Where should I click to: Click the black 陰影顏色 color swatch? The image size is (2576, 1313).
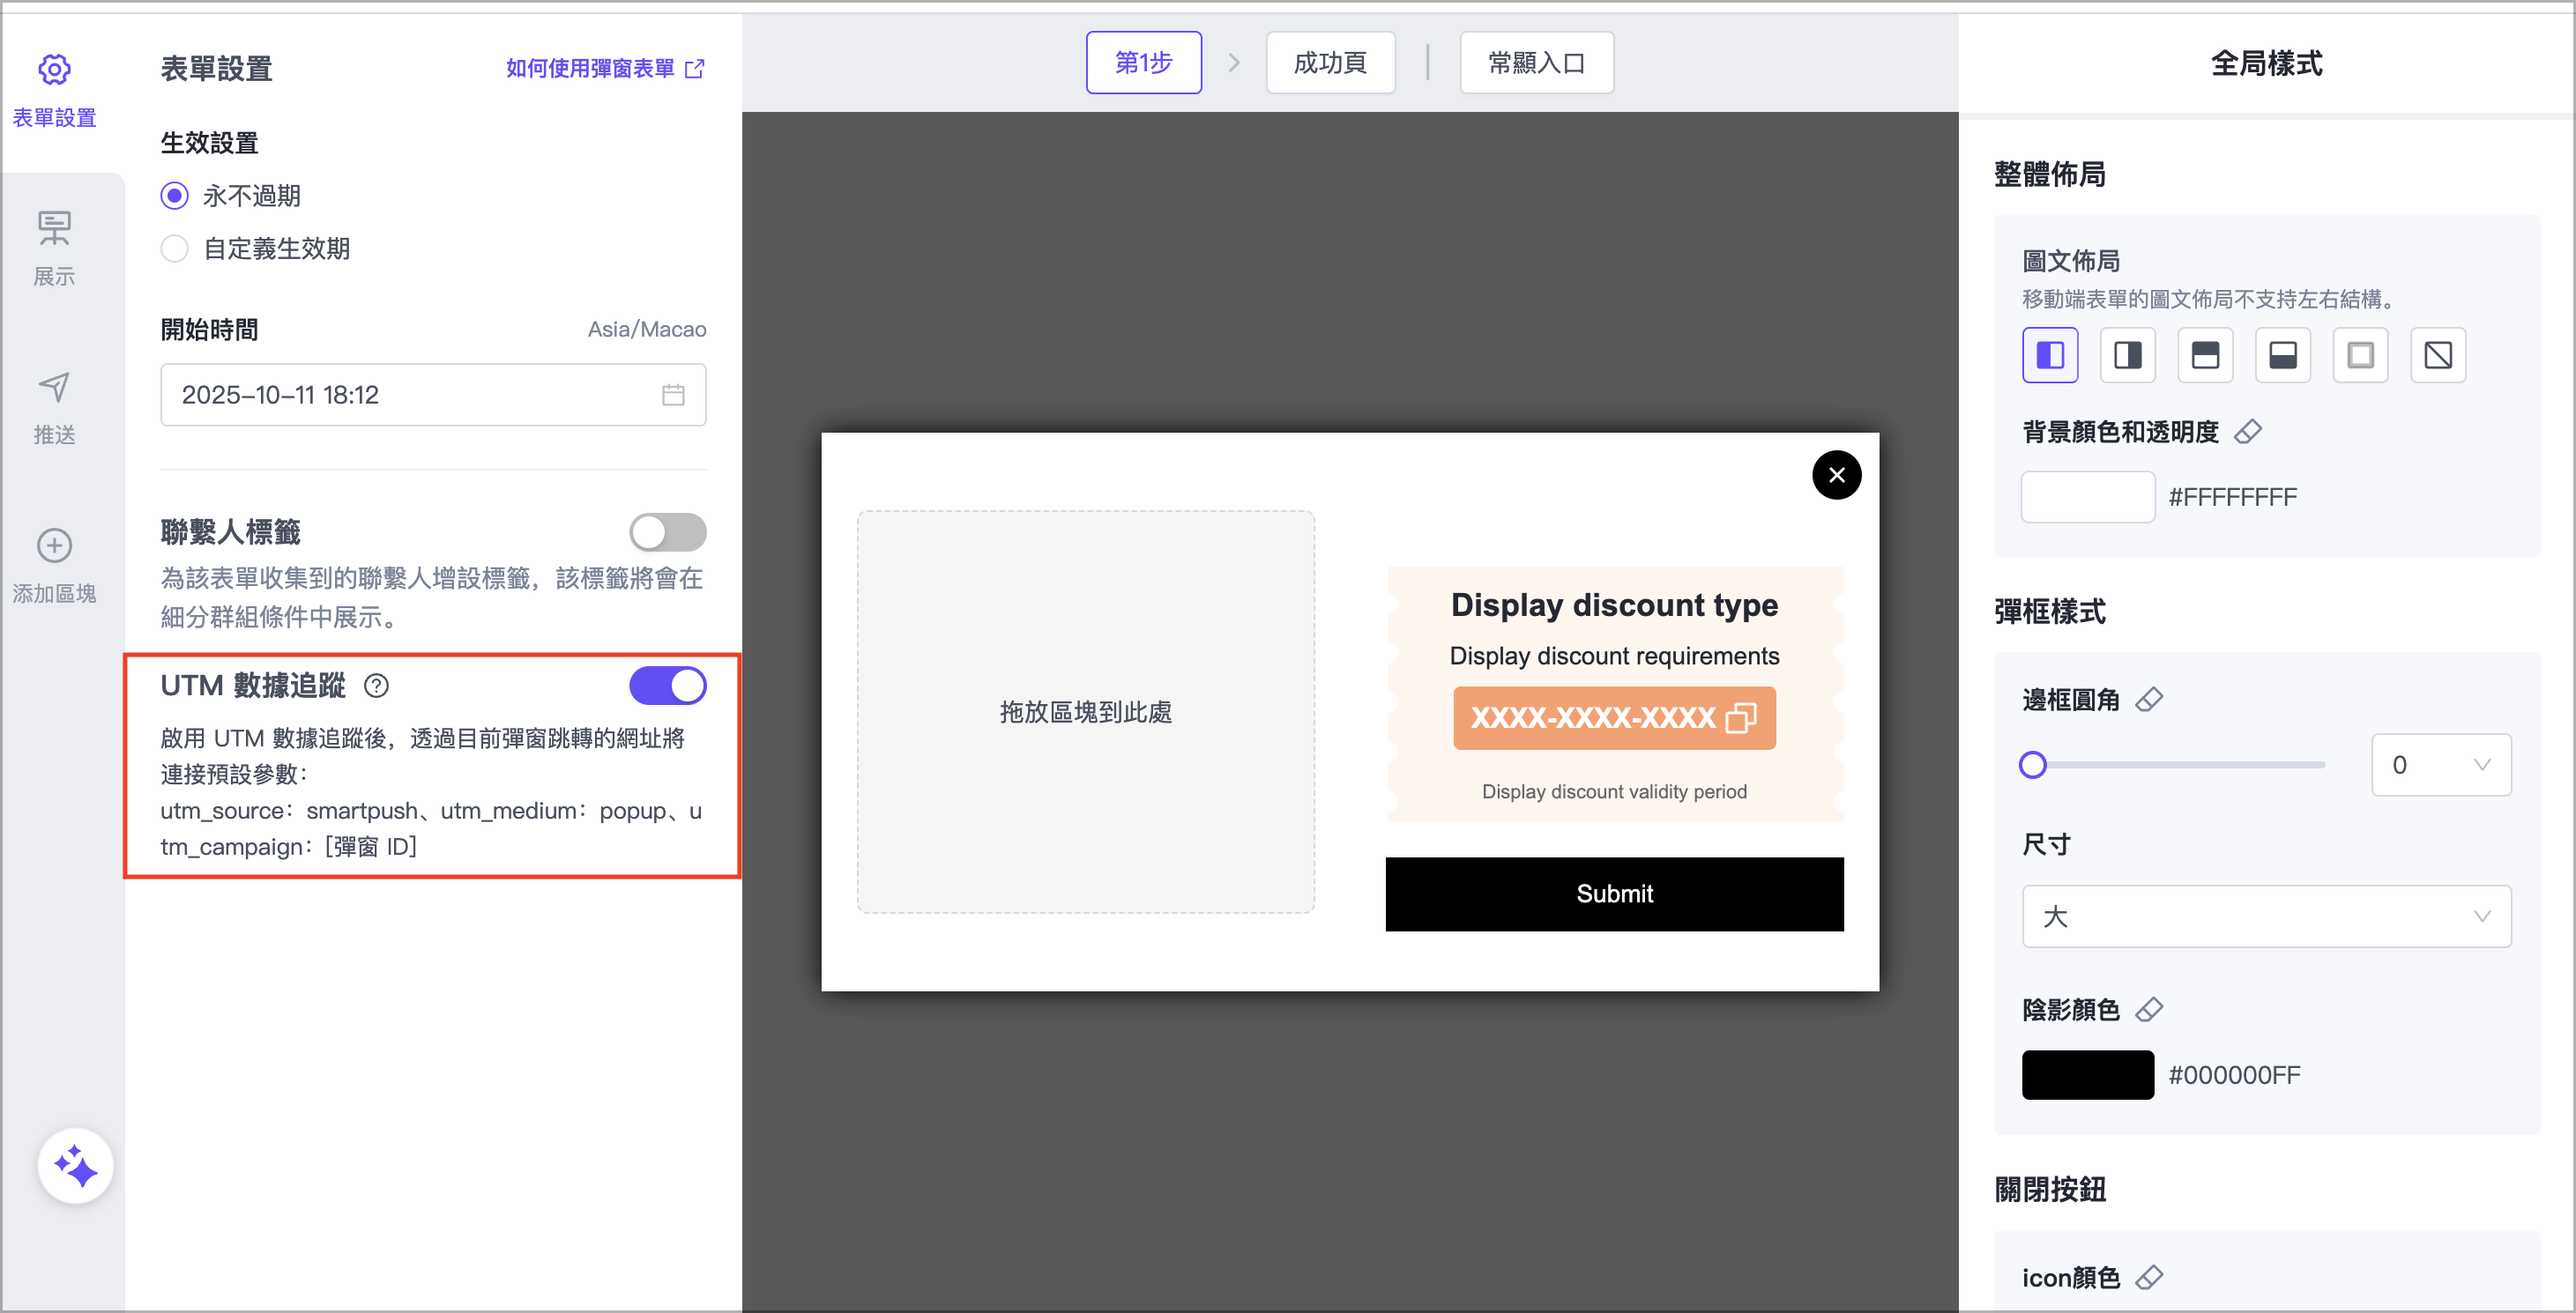tap(2087, 1074)
